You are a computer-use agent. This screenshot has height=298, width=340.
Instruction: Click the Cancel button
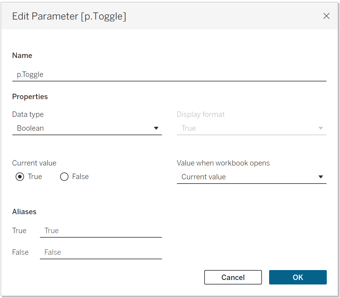click(x=233, y=277)
